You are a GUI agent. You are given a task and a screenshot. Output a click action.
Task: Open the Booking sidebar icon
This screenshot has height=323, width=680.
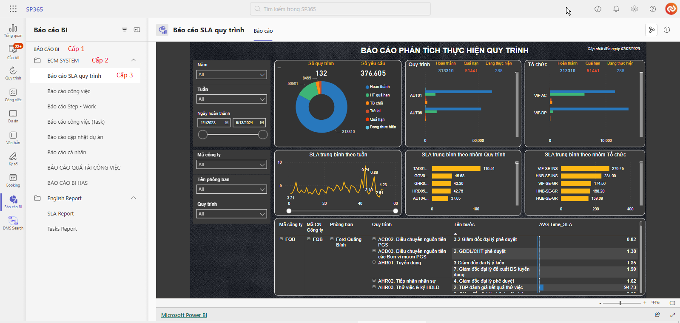pyautogui.click(x=13, y=180)
